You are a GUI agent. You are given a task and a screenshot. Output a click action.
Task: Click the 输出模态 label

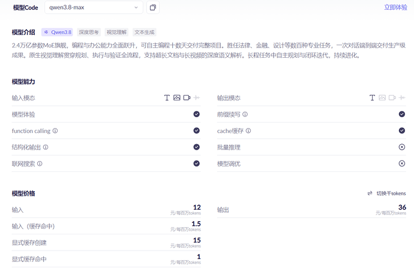pos(229,98)
